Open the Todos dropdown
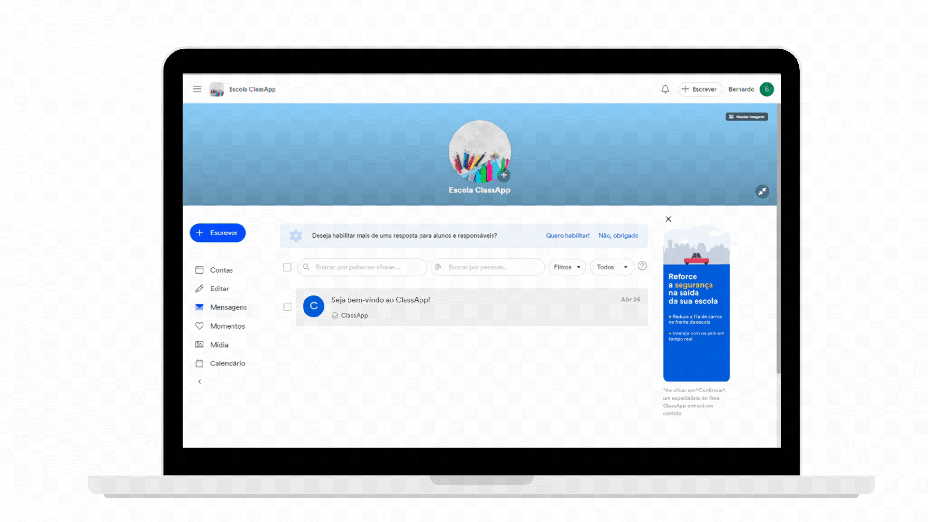The width and height of the screenshot is (928, 522). [612, 267]
